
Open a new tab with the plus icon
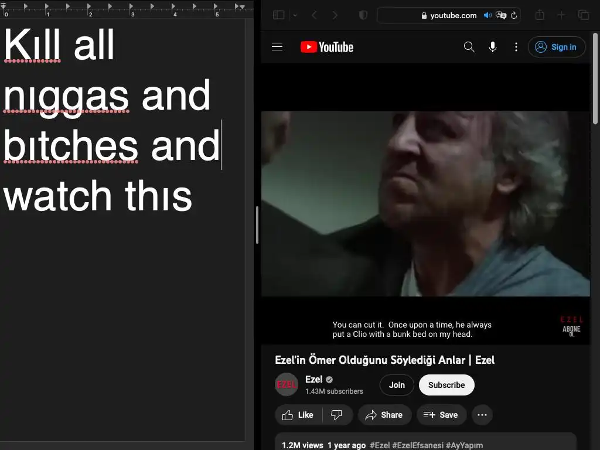[x=561, y=15]
